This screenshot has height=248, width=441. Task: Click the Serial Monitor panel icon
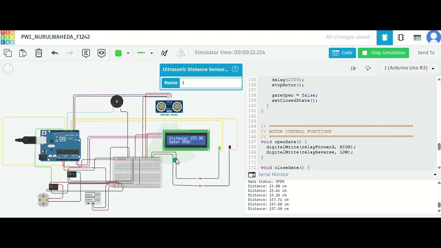[252, 175]
